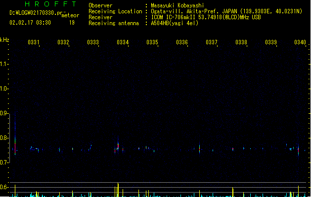311x197 pixels.
Task: Click the kHz axis unit label
Action: click(4, 40)
